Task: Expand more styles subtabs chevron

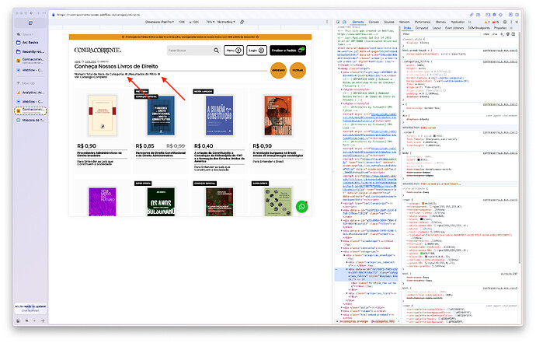Action: (511, 28)
